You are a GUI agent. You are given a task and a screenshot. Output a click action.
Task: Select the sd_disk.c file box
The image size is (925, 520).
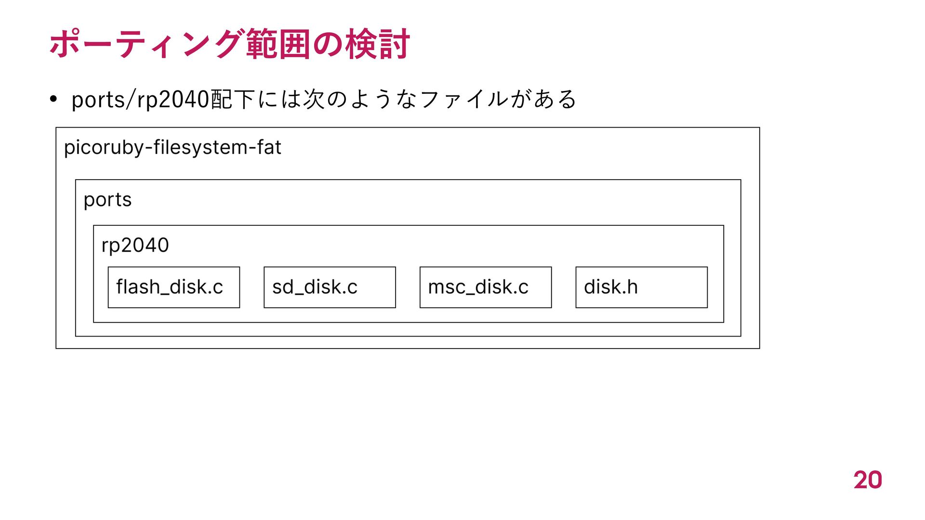[x=330, y=287]
